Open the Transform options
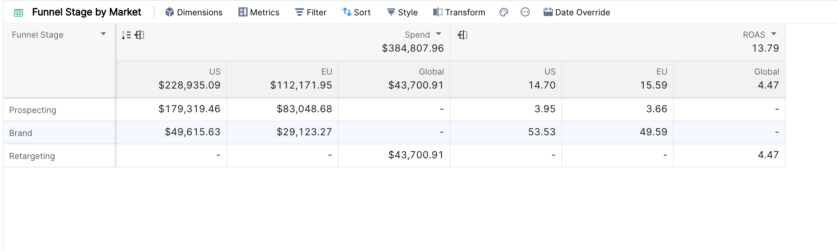The image size is (838, 251). pyautogui.click(x=459, y=12)
